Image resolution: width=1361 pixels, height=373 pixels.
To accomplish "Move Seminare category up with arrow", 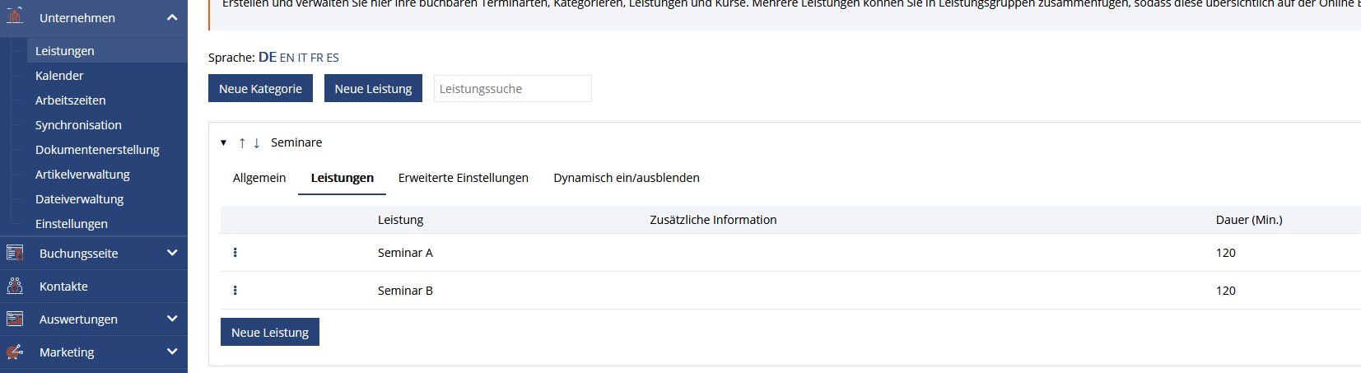I will pos(242,142).
